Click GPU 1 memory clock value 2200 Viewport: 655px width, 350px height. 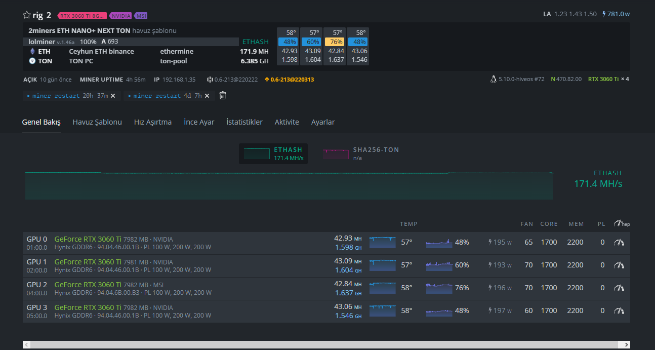click(575, 265)
